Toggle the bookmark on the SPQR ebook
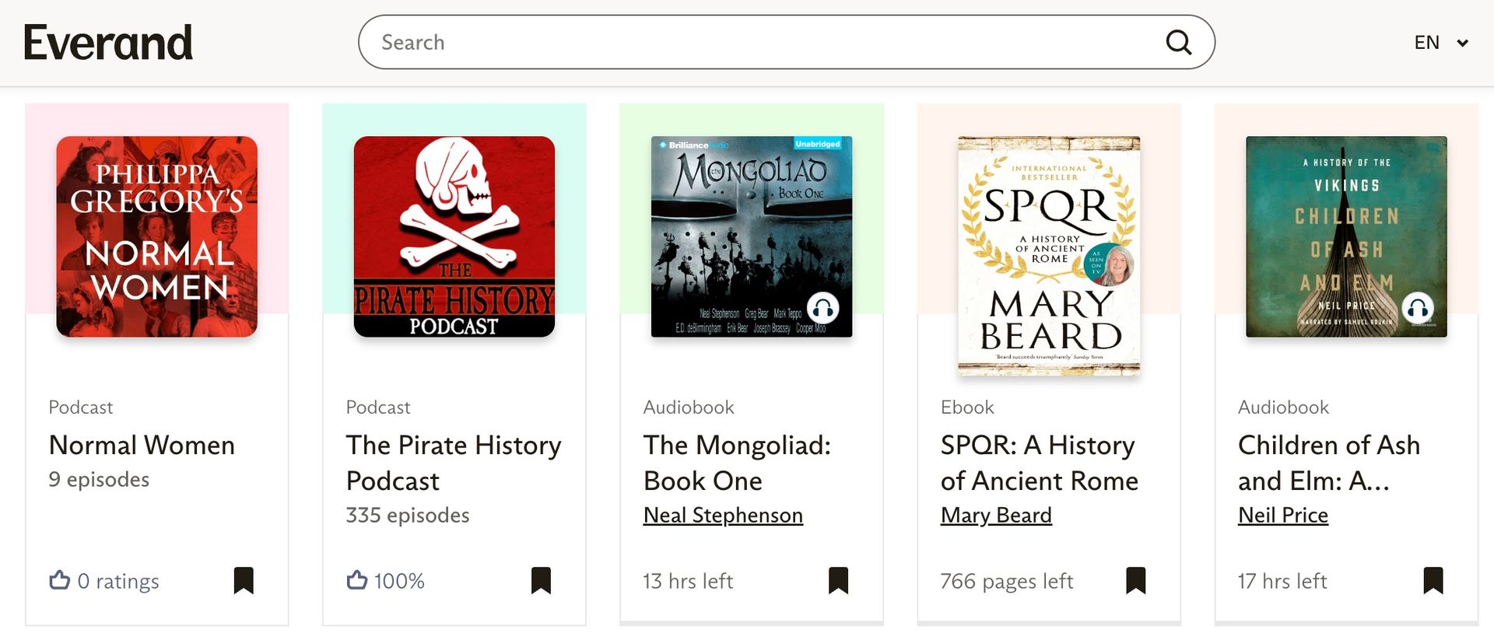The height and width of the screenshot is (640, 1494). tap(1136, 580)
